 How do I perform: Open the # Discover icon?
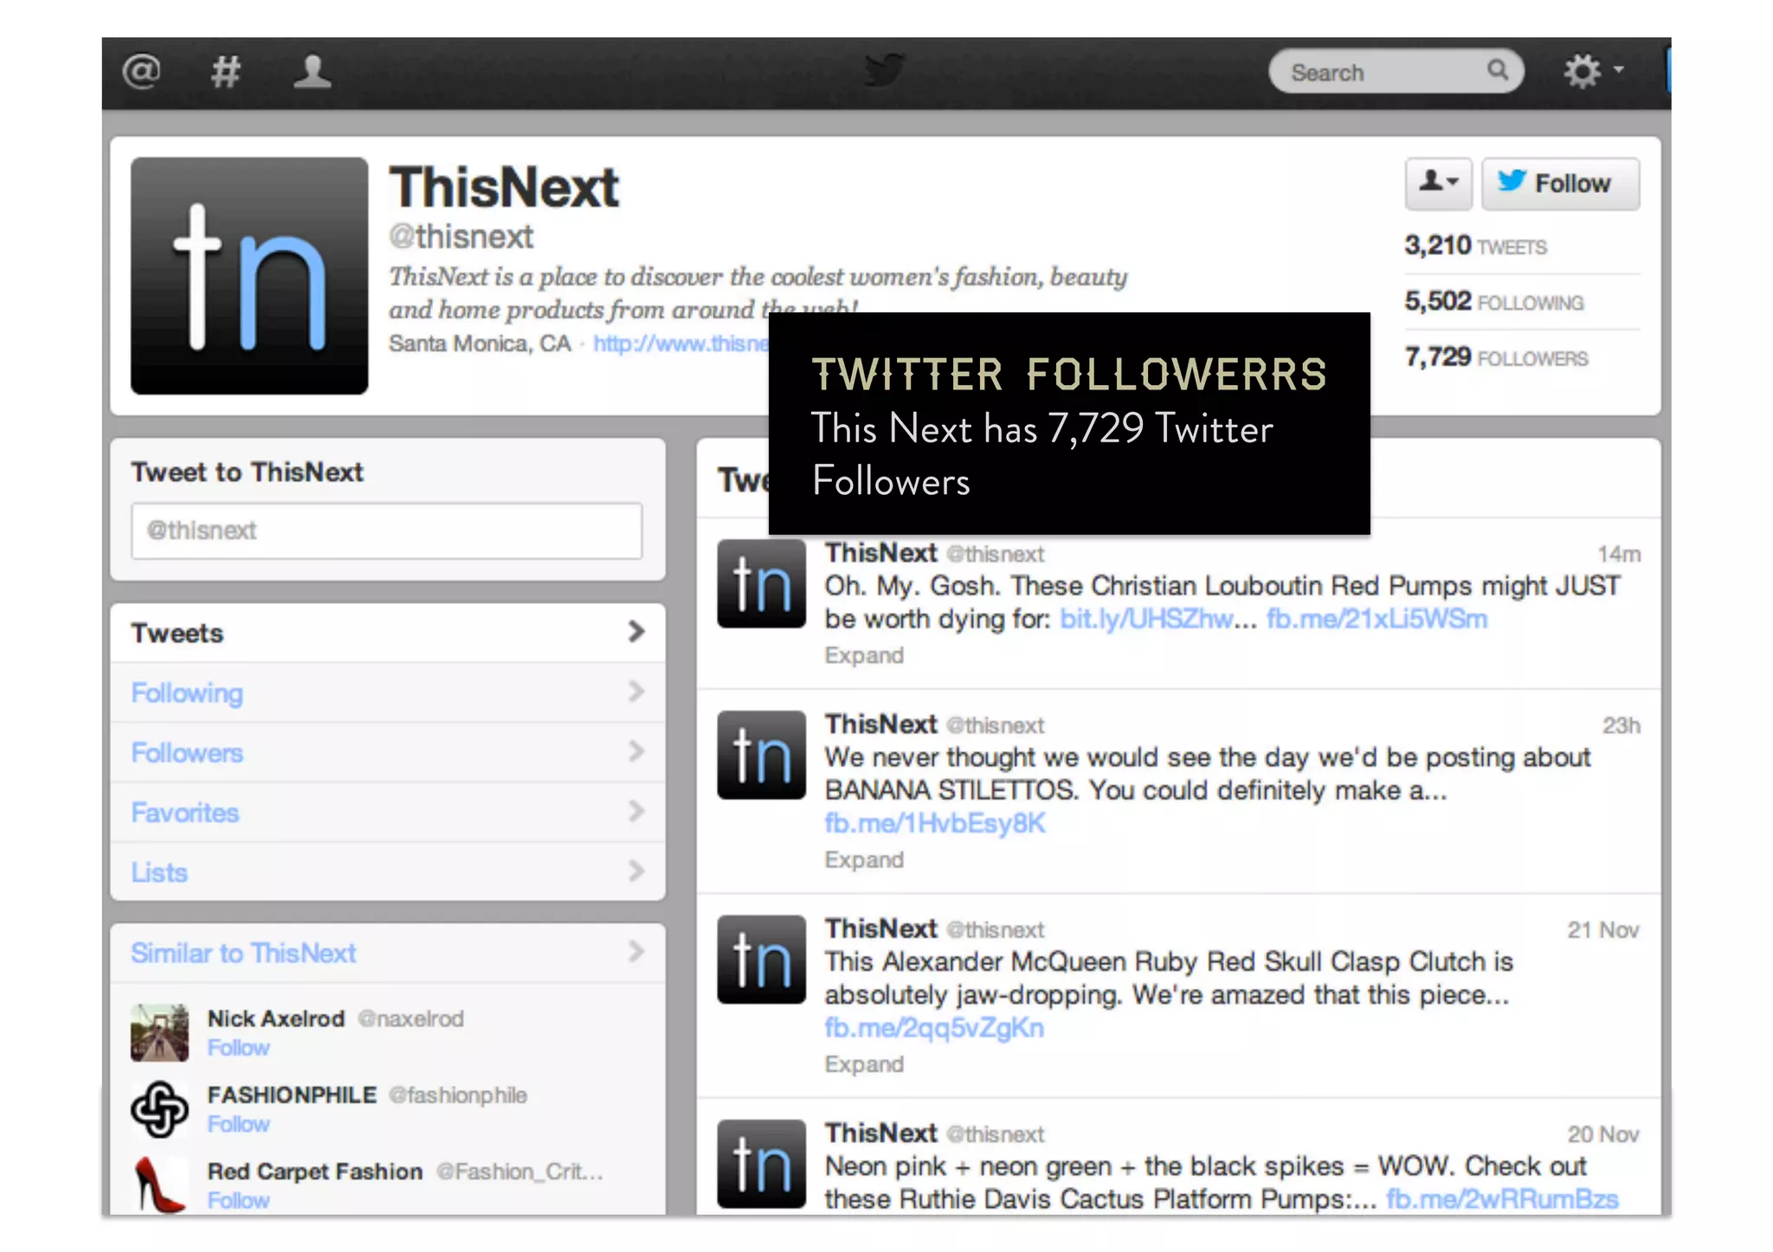pos(225,71)
